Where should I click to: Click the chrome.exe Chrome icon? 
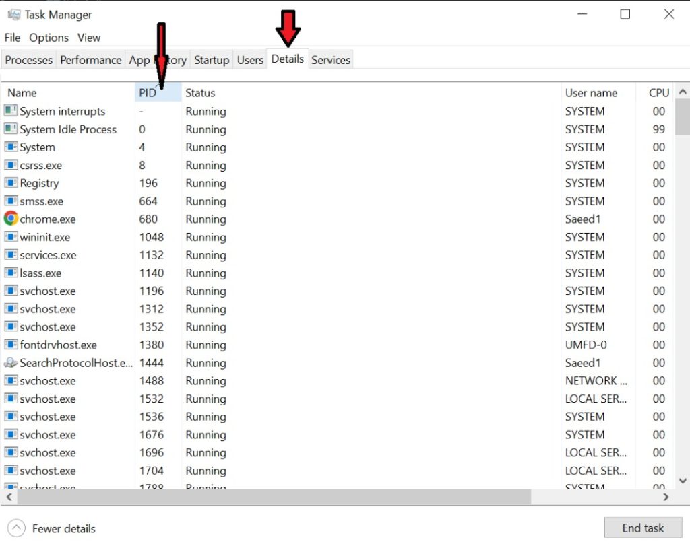(11, 219)
